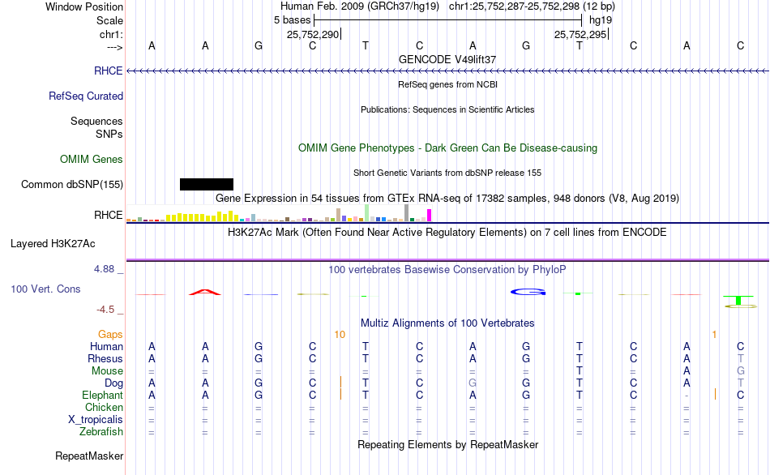Click the chr1: ruler label
Screen dimensions: 770x475
point(111,34)
